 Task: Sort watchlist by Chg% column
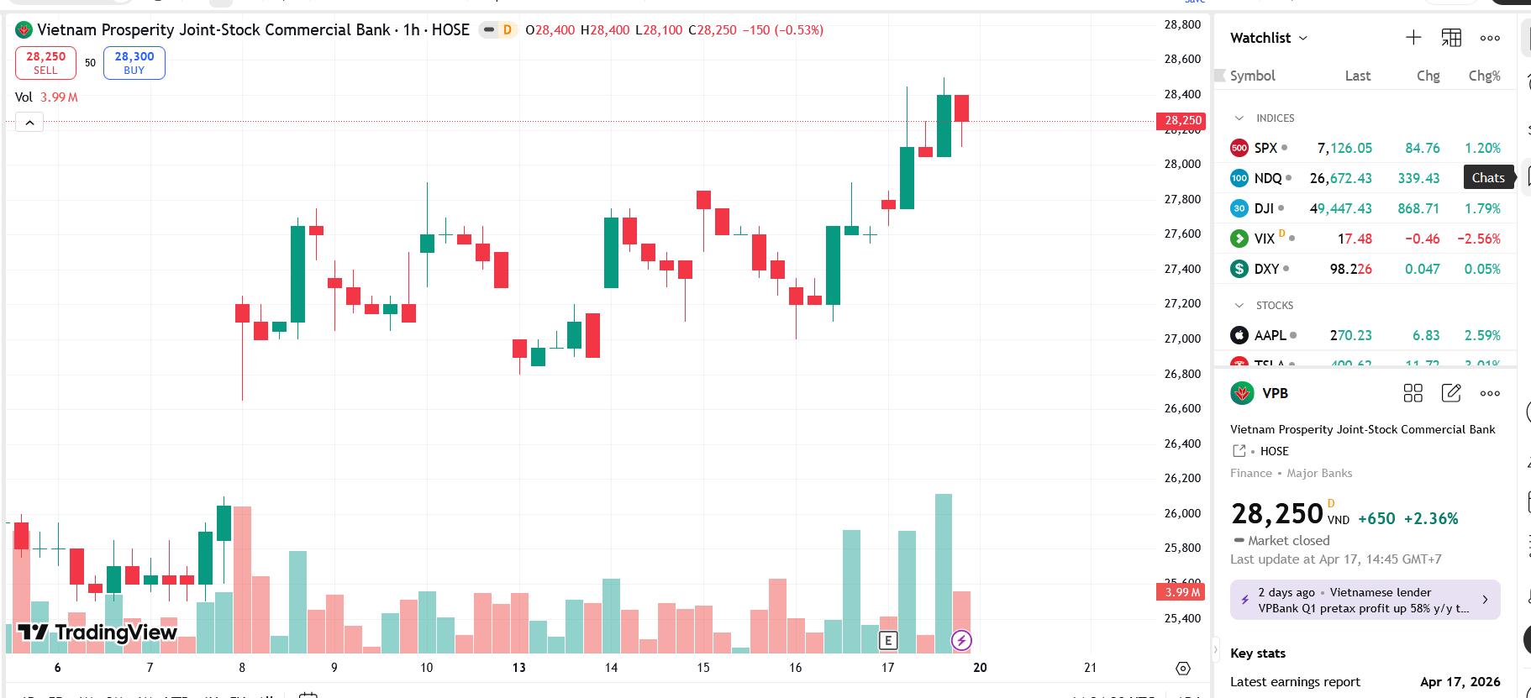click(1484, 76)
